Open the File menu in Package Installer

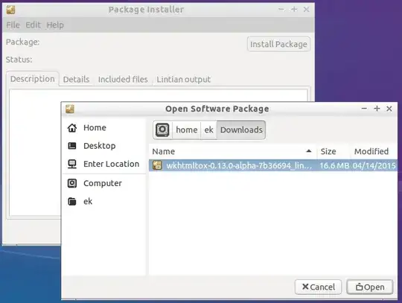(x=13, y=25)
